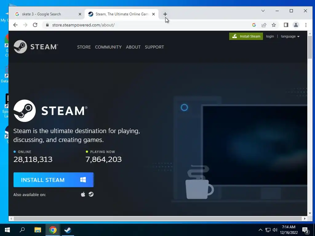Click the large Steam hero logo

click(x=50, y=111)
